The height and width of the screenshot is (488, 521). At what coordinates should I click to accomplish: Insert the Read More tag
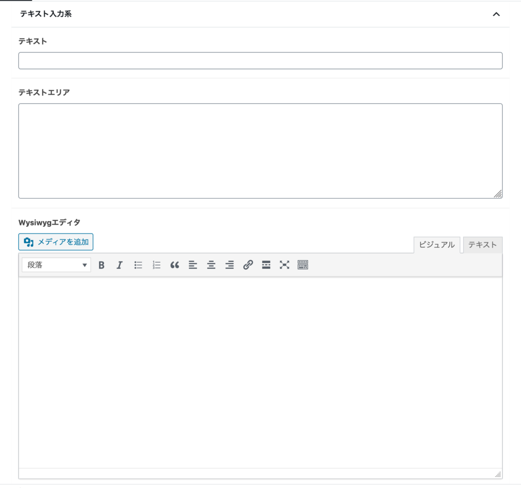pos(266,265)
